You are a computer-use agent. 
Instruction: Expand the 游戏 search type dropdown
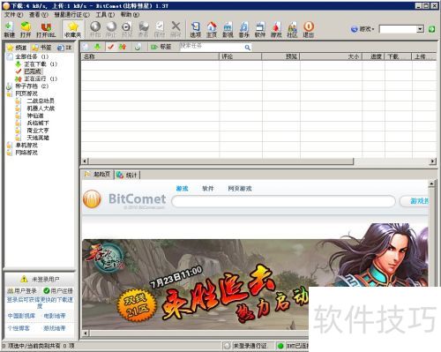(x=363, y=29)
